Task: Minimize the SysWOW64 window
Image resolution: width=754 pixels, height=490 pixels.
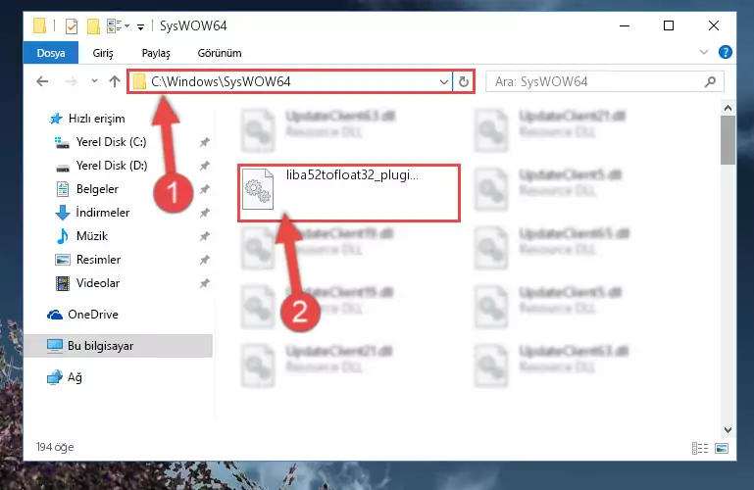Action: tap(625, 25)
